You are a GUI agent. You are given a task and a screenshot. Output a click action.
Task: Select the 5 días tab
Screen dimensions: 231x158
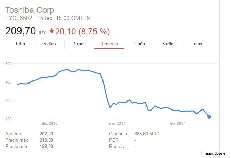point(50,44)
